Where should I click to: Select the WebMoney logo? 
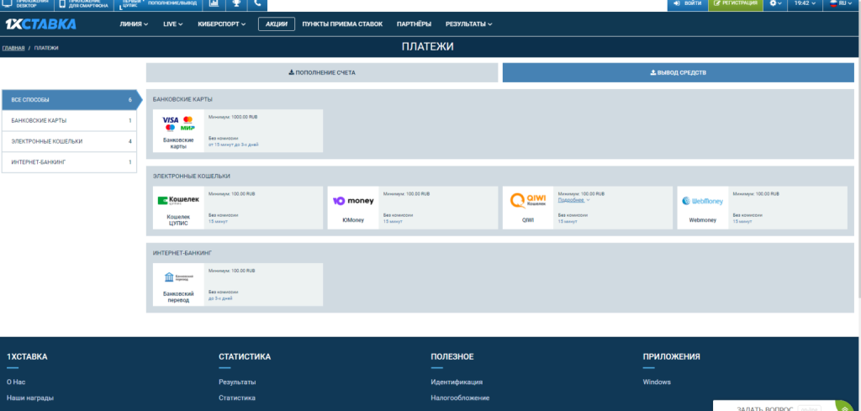(x=702, y=201)
